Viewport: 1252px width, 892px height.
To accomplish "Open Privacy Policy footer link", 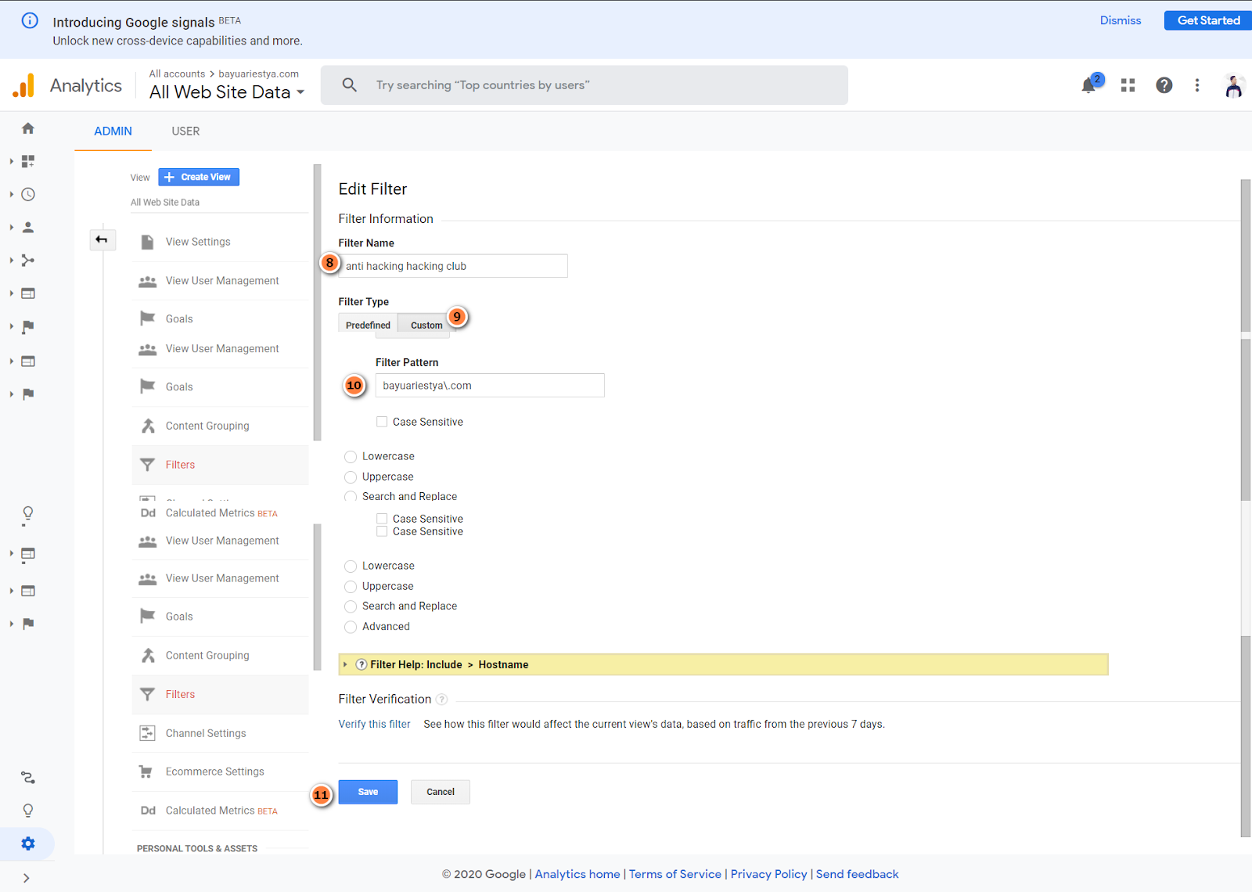I will pyautogui.click(x=769, y=874).
